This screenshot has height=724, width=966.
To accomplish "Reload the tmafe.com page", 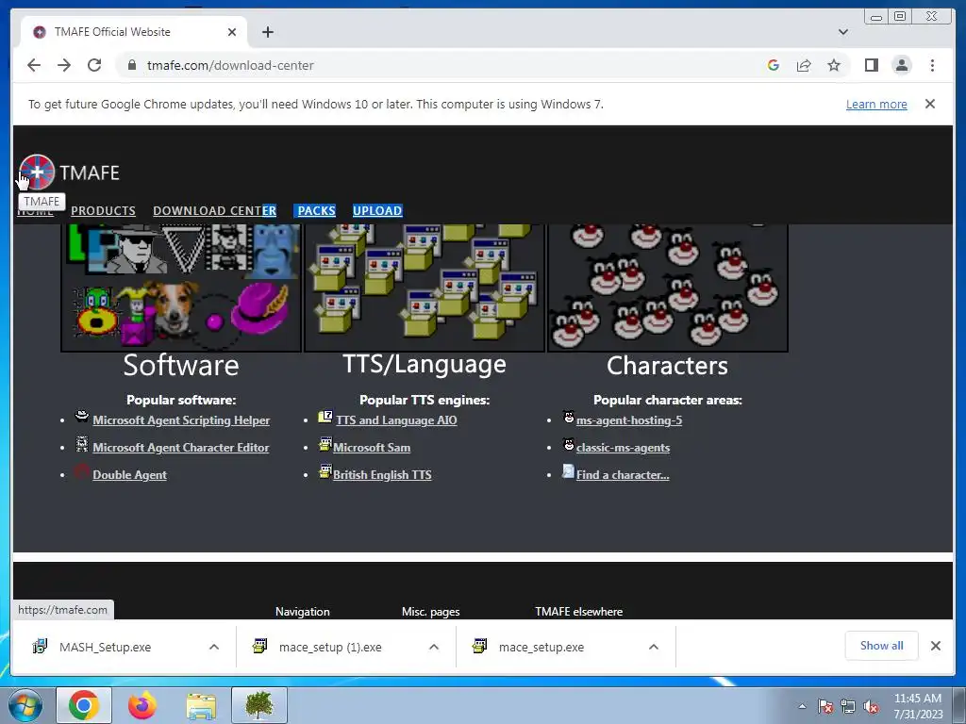I will [x=94, y=65].
